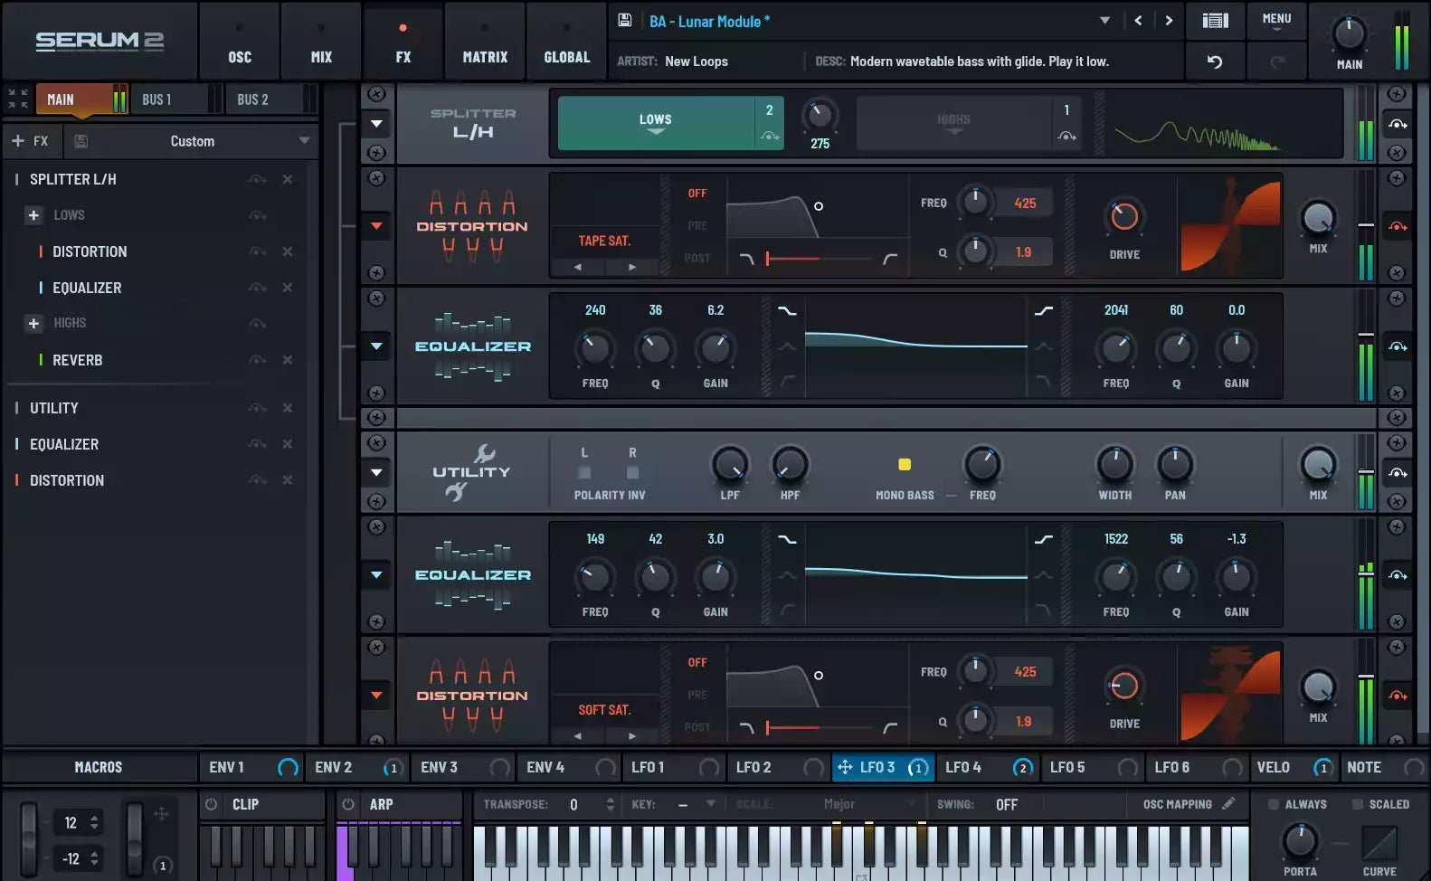Go to the next preset arrow
This screenshot has height=881, width=1431.
1169,21
